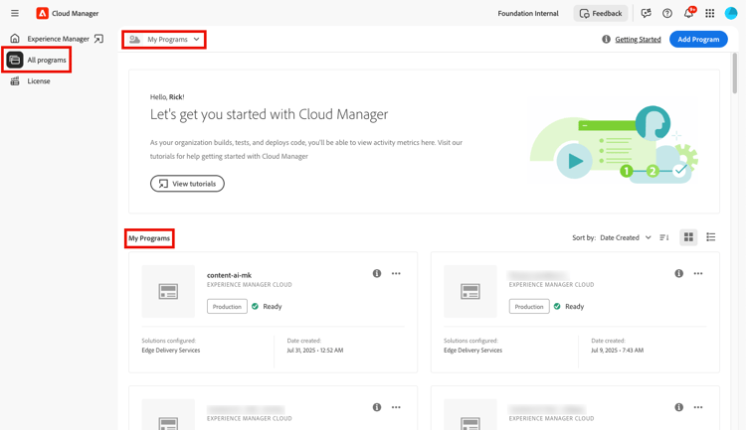The width and height of the screenshot is (746, 430).
Task: Click the My Programs section heading
Action: [149, 238]
